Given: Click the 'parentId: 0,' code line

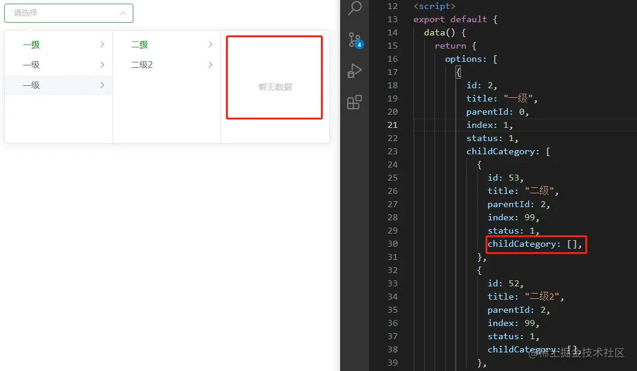Looking at the screenshot, I should point(498,112).
